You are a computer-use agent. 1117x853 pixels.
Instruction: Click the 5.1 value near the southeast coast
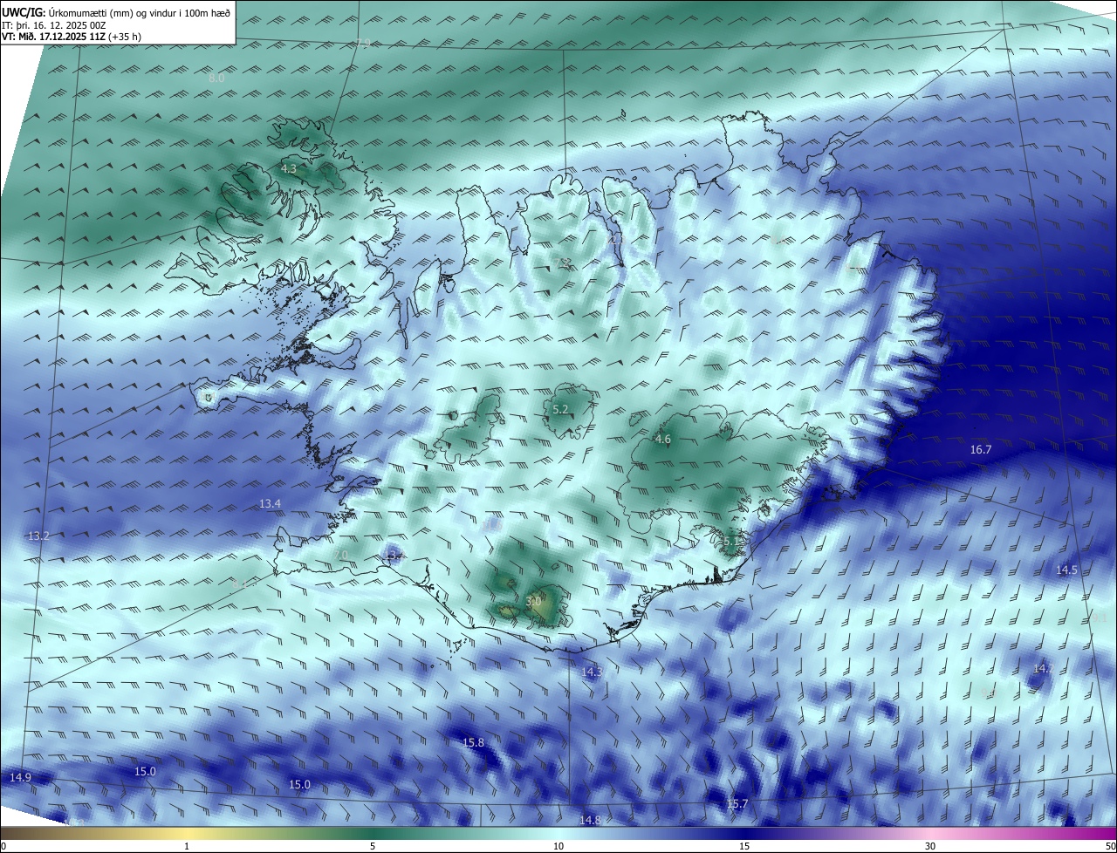click(x=731, y=542)
